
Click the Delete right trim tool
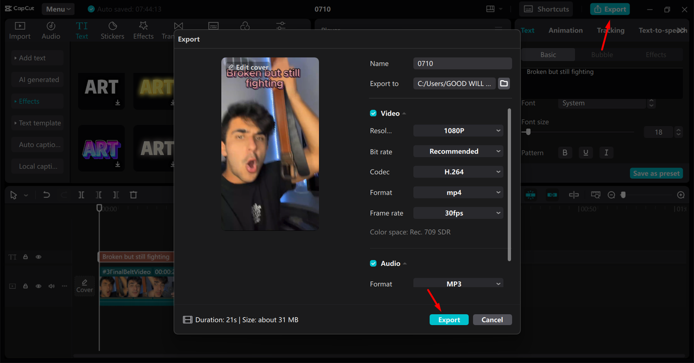point(116,195)
